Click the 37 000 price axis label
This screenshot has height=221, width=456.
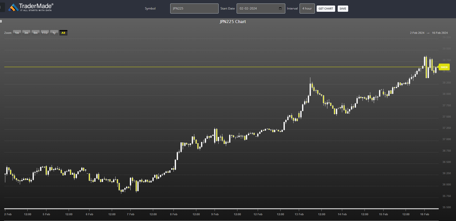446,139
